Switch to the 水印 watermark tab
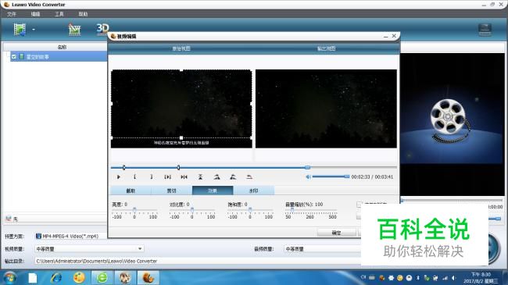 pos(254,191)
